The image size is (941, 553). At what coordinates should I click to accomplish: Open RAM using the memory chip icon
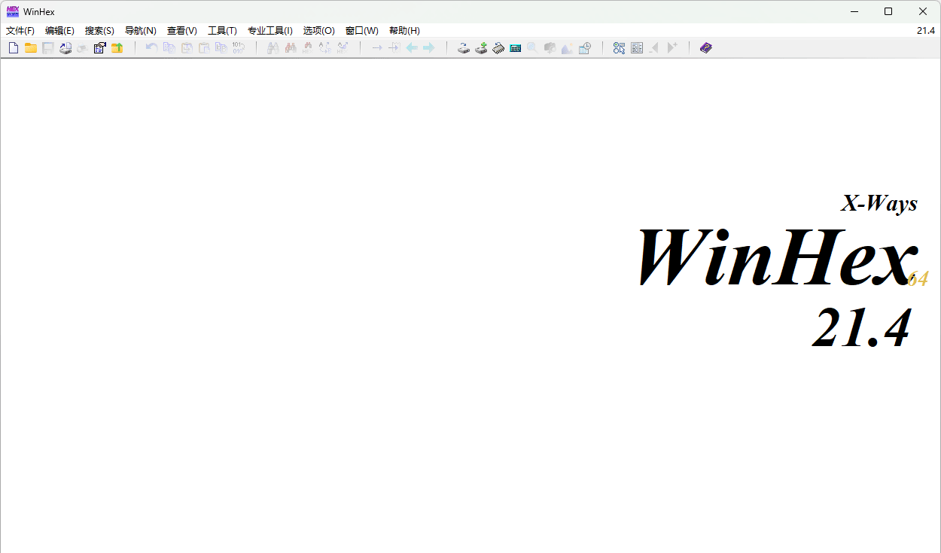click(x=498, y=48)
